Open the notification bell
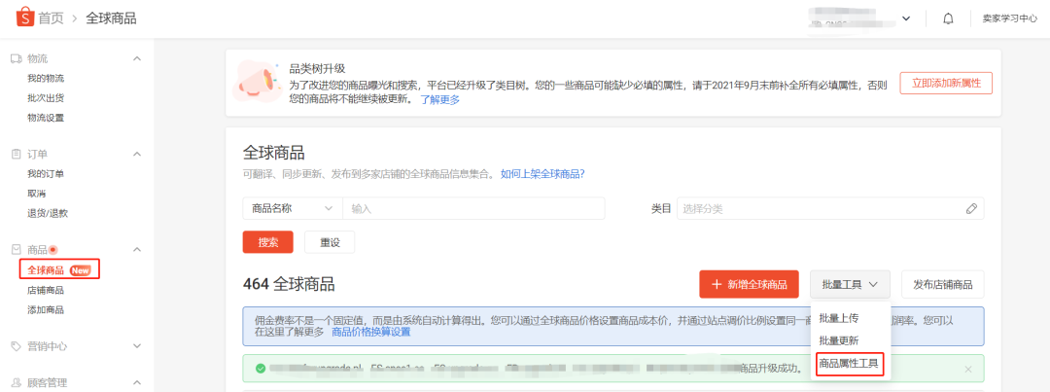 pyautogui.click(x=948, y=18)
